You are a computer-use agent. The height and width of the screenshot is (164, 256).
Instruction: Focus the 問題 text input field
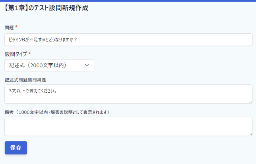pos(128,40)
